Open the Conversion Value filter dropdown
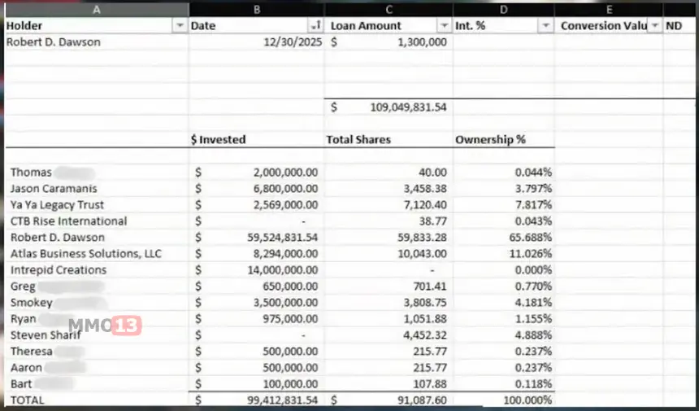 (x=654, y=26)
